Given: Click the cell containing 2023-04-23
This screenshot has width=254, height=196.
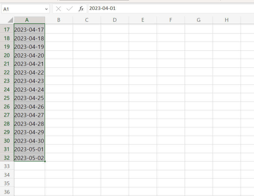Looking at the screenshot, I should point(29,80).
